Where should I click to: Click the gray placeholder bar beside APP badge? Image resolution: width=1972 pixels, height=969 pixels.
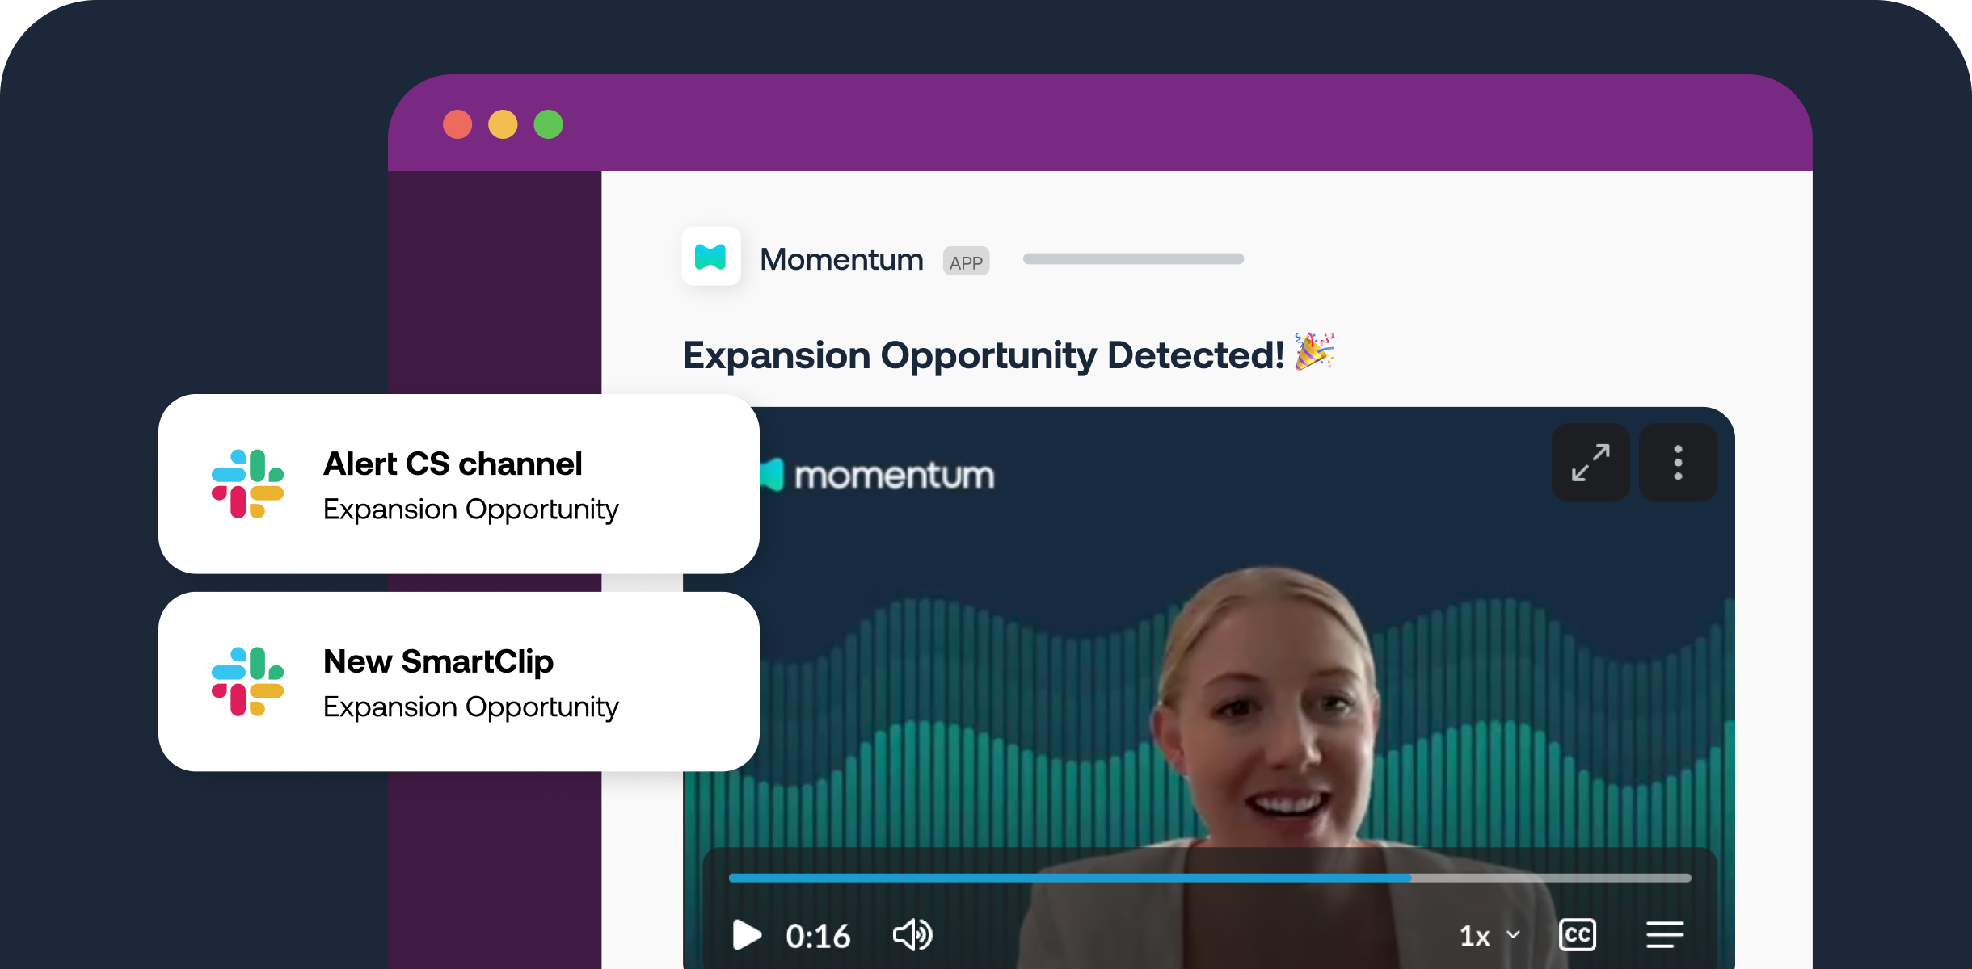tap(1133, 258)
